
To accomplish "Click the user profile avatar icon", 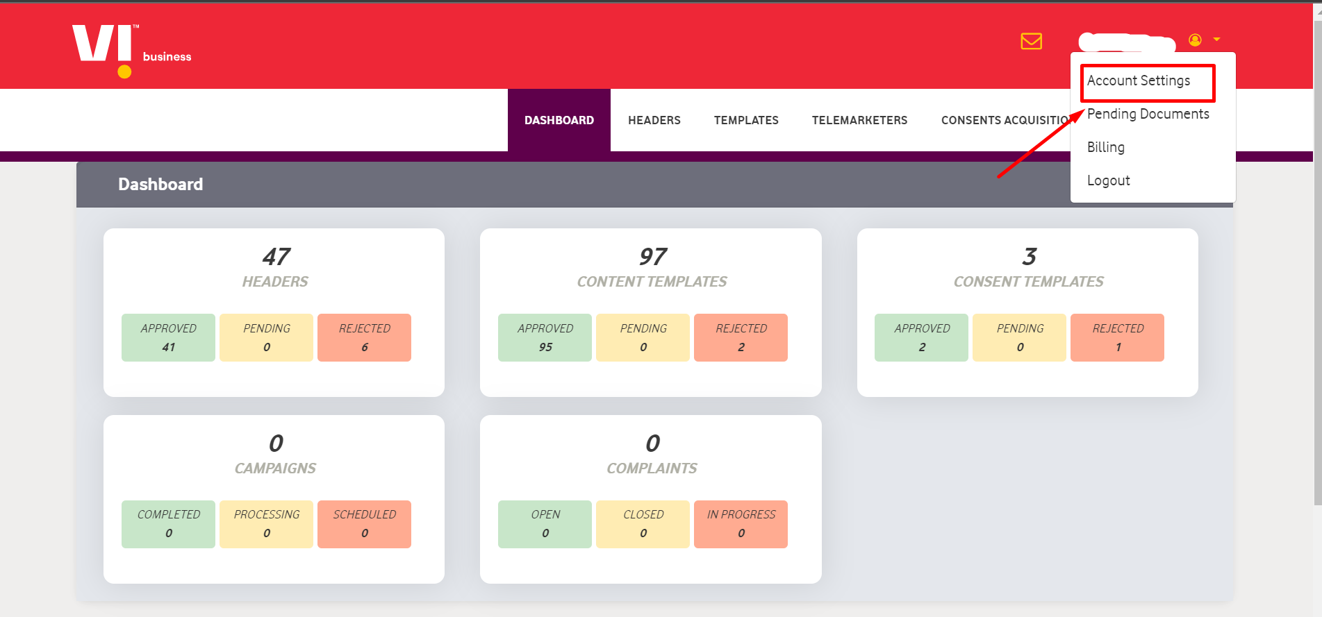I will [x=1195, y=40].
